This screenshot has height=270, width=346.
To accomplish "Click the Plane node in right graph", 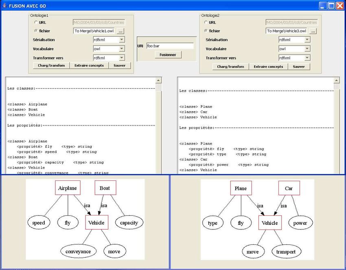I will click(x=241, y=188).
